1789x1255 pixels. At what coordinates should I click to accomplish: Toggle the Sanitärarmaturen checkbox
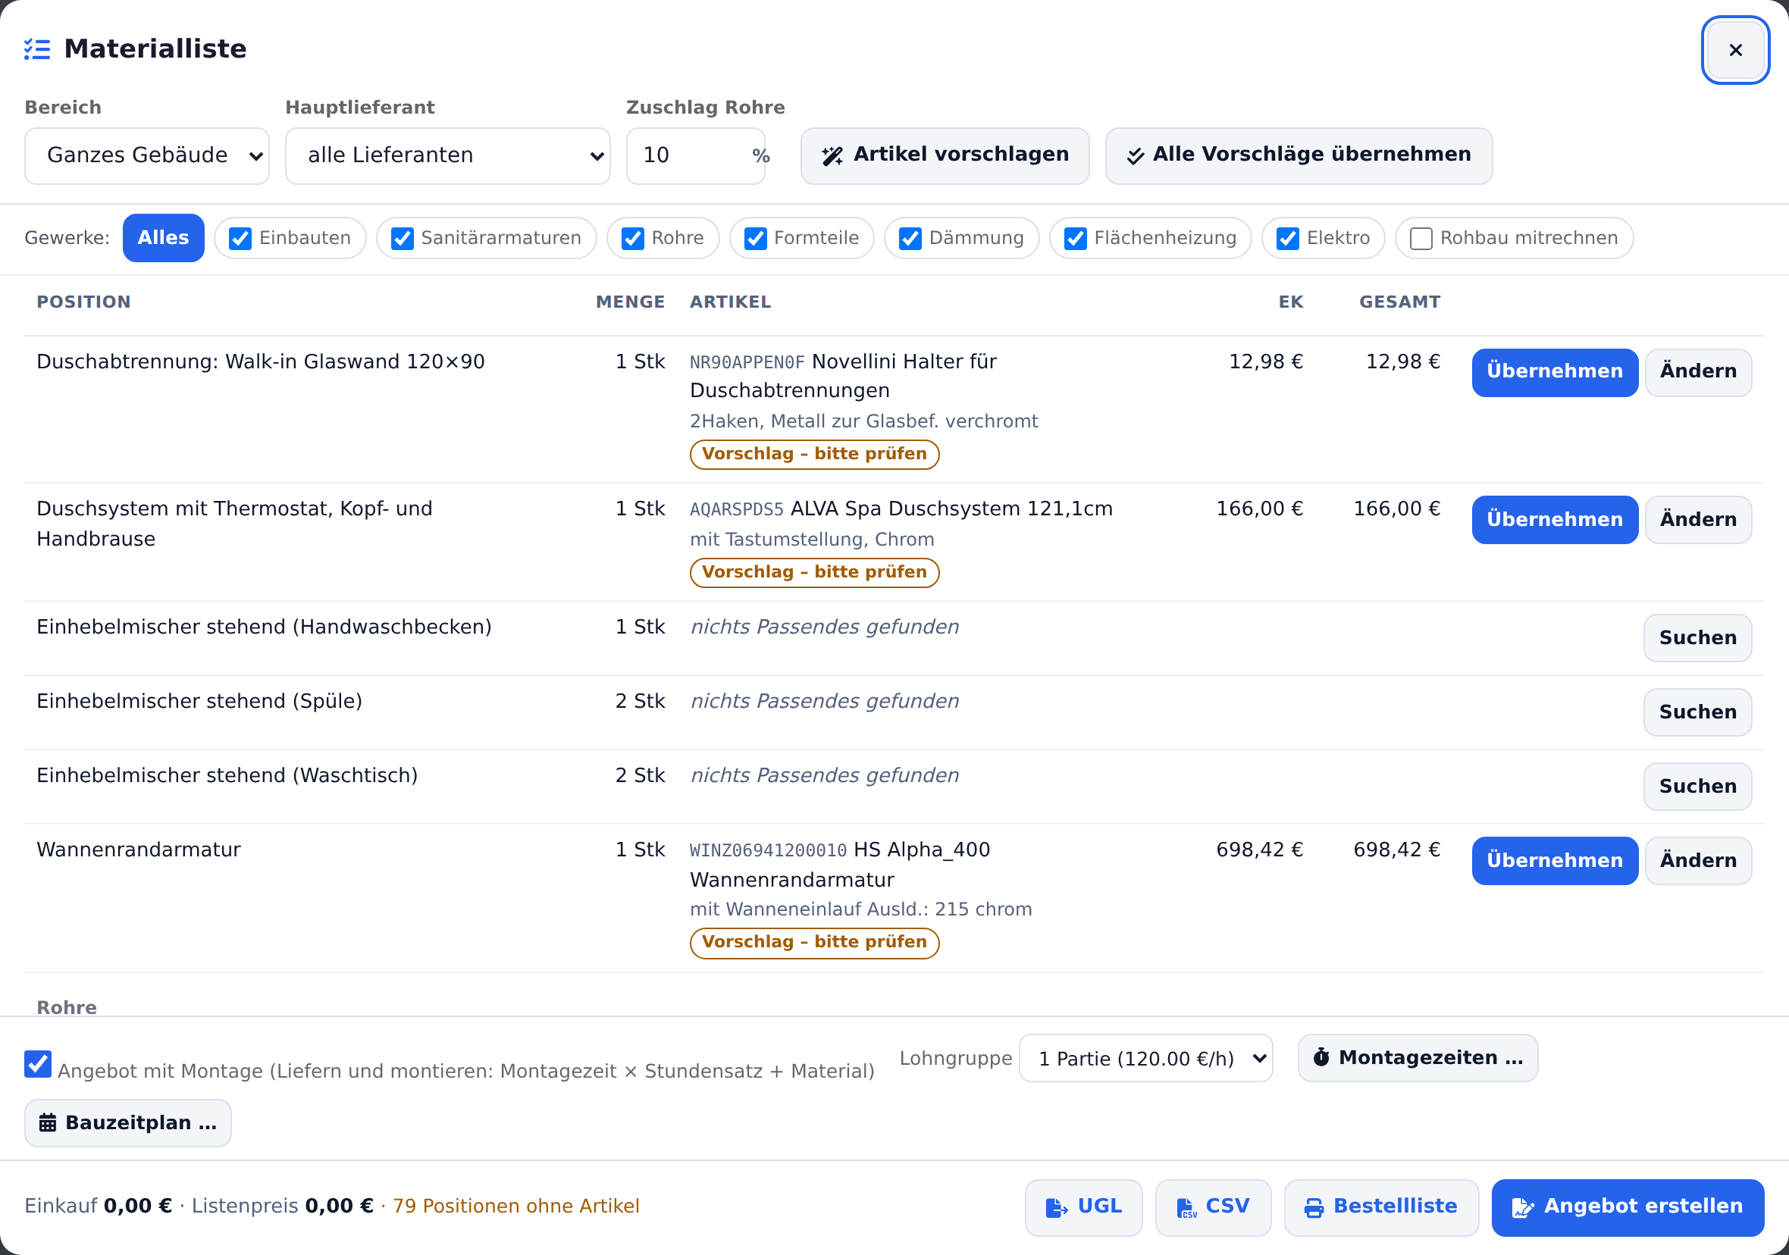click(402, 239)
